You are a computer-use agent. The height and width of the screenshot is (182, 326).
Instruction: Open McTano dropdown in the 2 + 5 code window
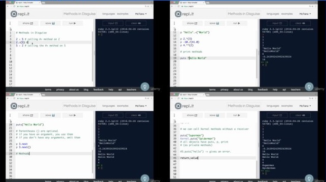141,14
